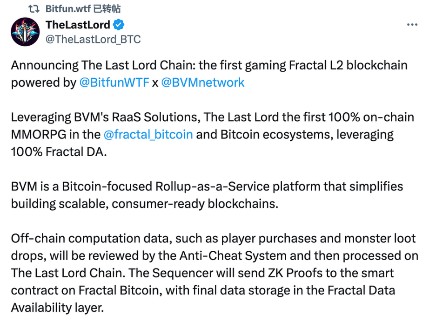Click the line 'Off-chain computation data'
Image resolution: width=429 pixels, height=330 pixels.
214,239
